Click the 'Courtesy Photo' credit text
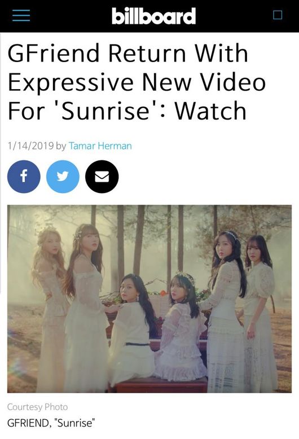 [x=37, y=407]
